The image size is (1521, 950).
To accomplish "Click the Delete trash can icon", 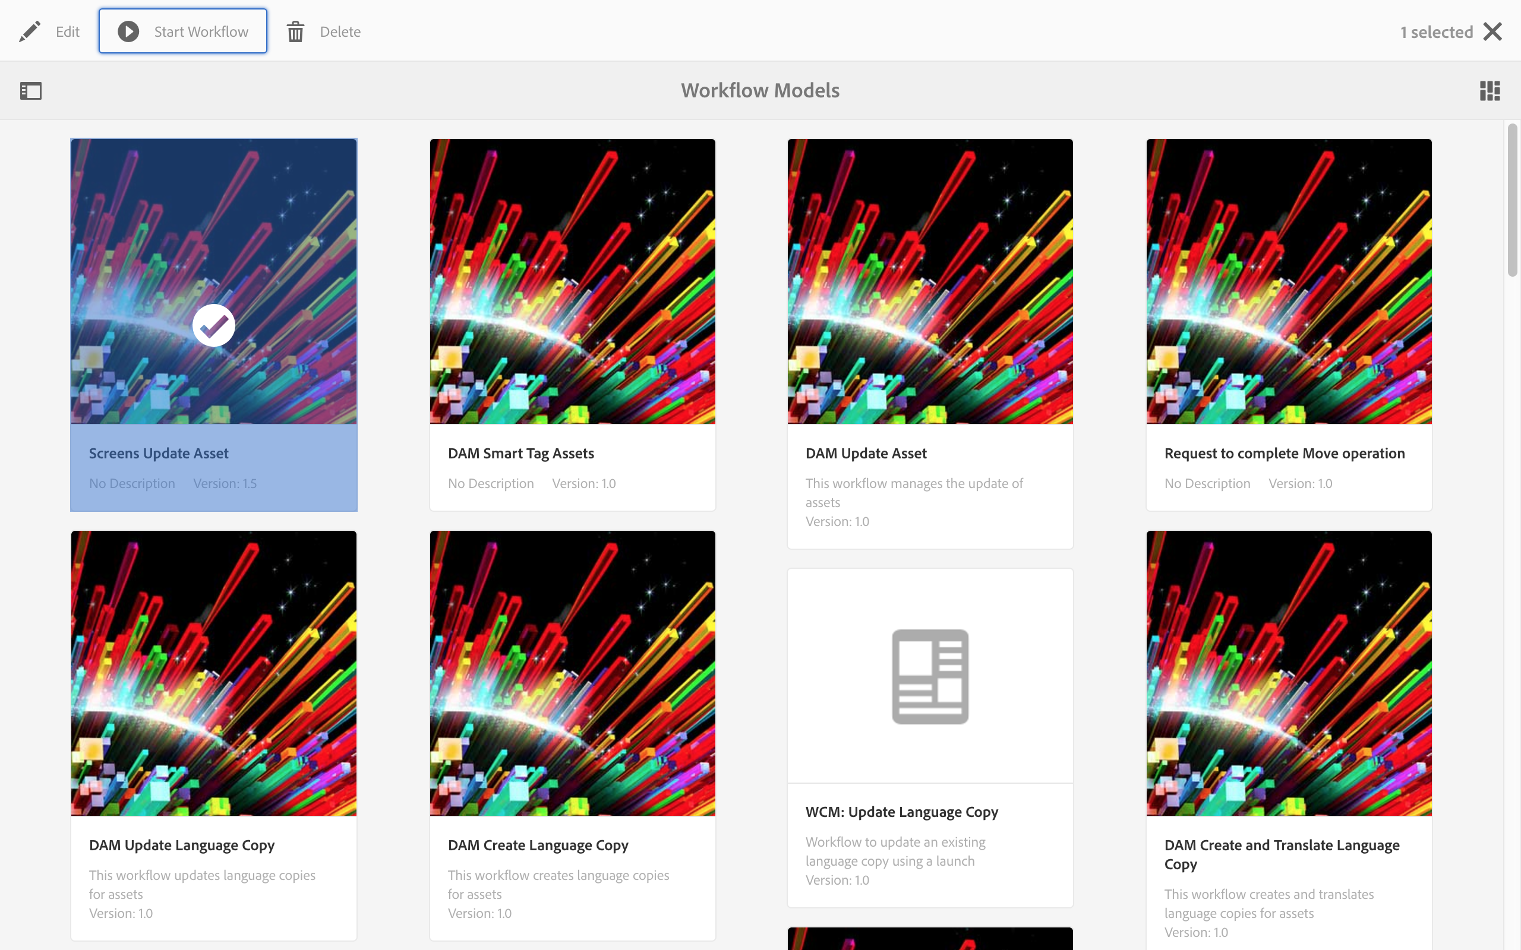I will [295, 31].
